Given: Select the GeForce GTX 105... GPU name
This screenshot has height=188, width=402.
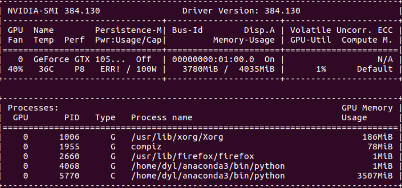Looking at the screenshot, I should tap(79, 59).
